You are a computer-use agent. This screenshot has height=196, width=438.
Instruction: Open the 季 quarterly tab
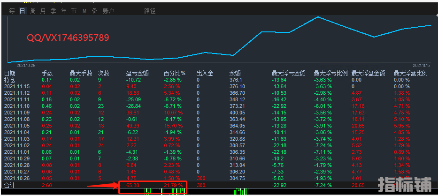[54, 11]
